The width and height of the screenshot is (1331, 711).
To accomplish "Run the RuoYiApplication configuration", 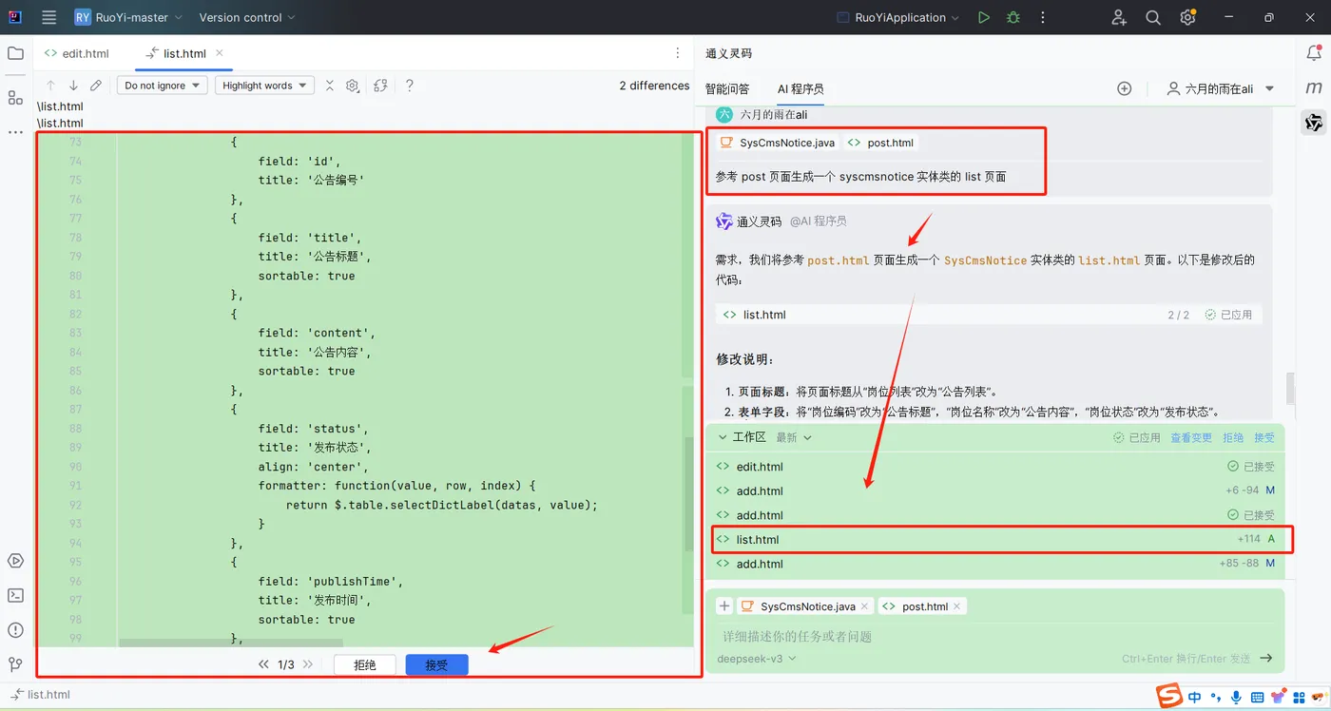I will pyautogui.click(x=984, y=17).
